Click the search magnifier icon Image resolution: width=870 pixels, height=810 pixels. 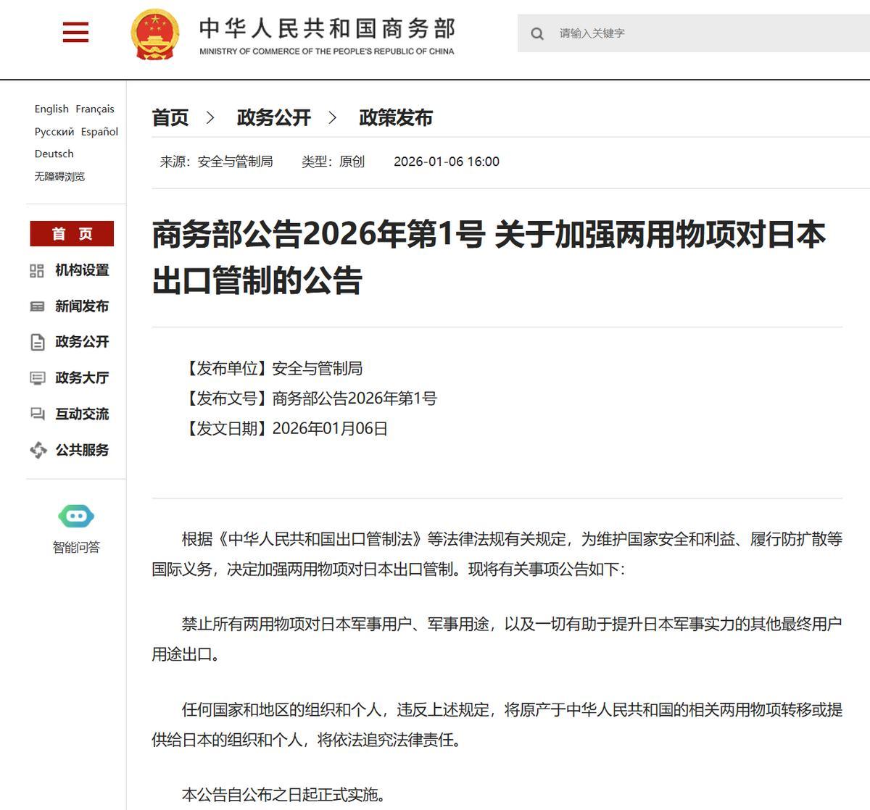pyautogui.click(x=536, y=33)
